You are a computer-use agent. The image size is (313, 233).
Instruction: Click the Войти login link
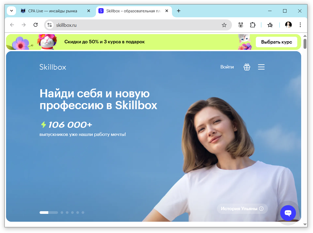coord(227,67)
